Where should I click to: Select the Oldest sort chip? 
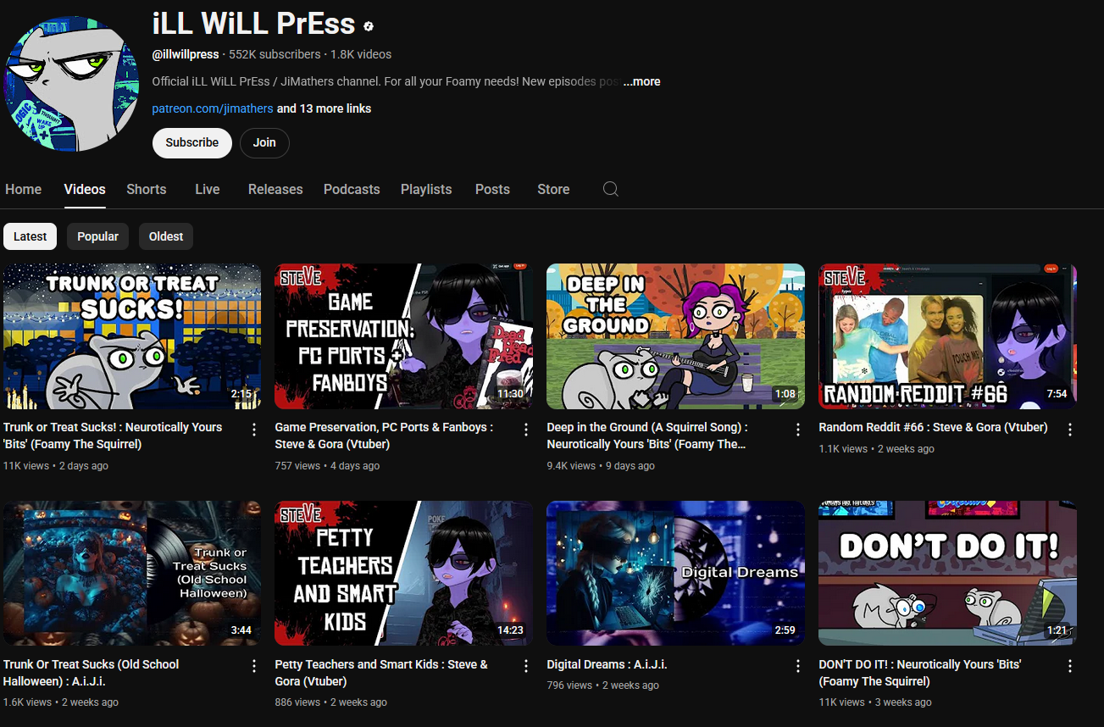click(166, 236)
